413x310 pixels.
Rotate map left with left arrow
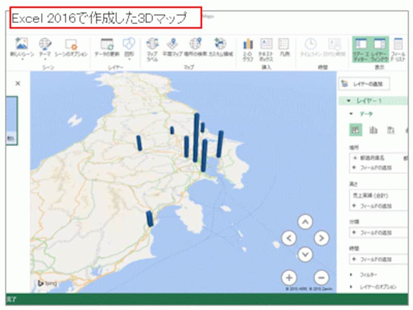pos(289,238)
